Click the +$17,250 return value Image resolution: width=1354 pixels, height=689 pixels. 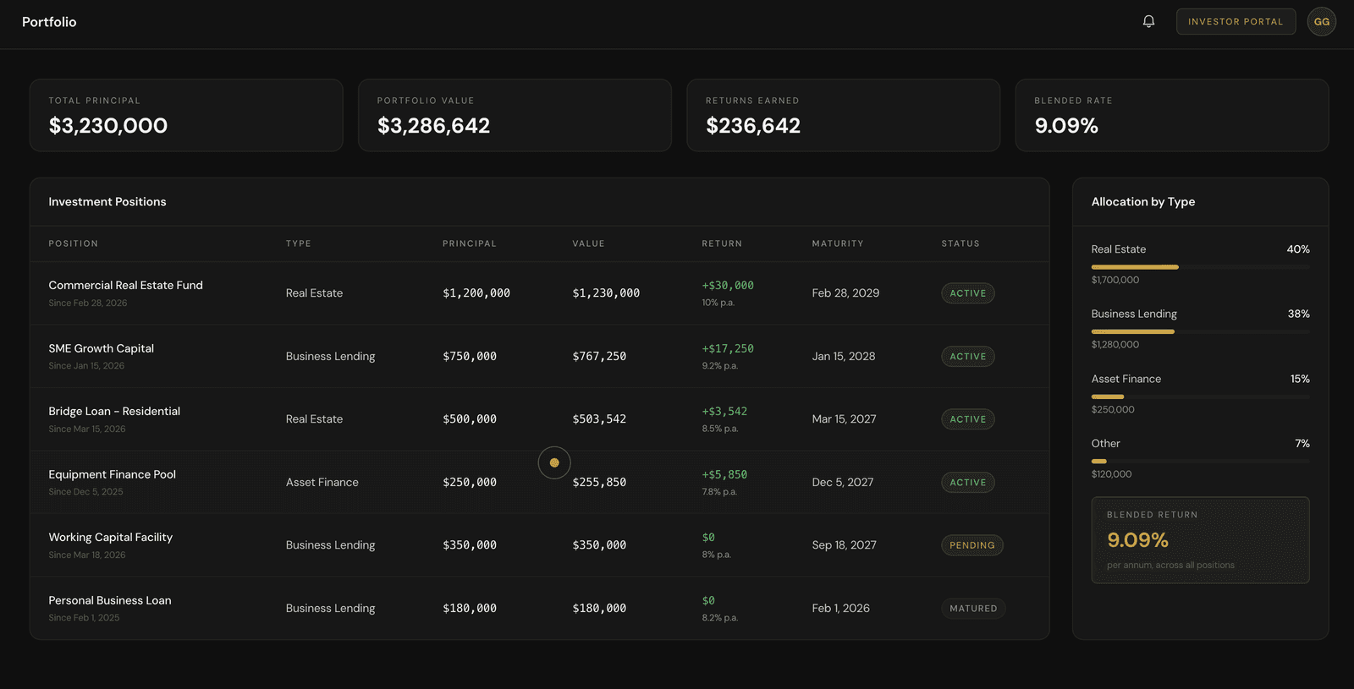(x=728, y=348)
